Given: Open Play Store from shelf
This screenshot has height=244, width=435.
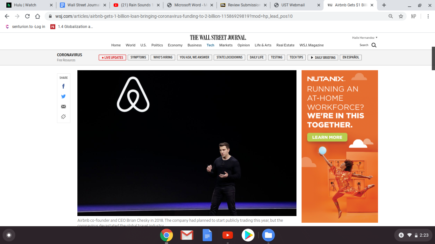Looking at the screenshot, I should [248, 235].
